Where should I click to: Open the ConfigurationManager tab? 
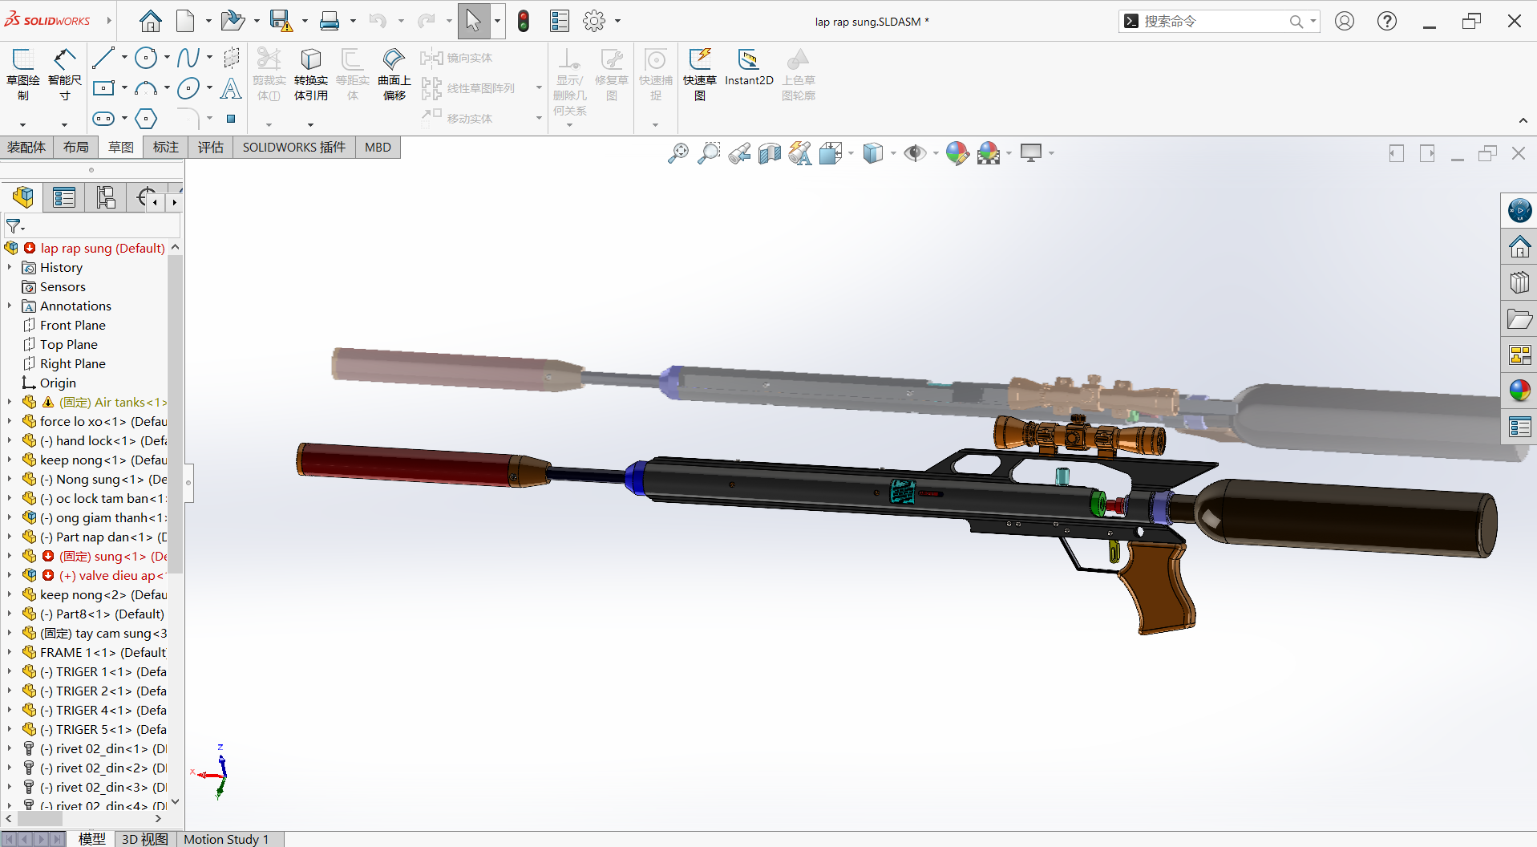tap(106, 197)
